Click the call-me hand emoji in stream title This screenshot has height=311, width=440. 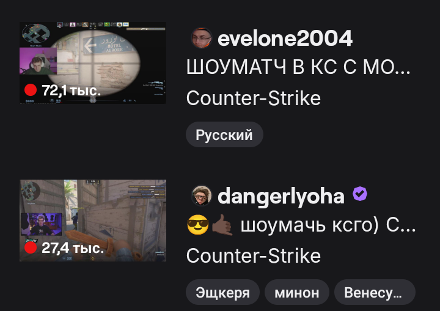[222, 225]
